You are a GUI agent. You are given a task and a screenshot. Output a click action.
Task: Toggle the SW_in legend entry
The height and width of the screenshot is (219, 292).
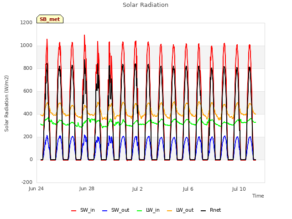tap(83, 210)
